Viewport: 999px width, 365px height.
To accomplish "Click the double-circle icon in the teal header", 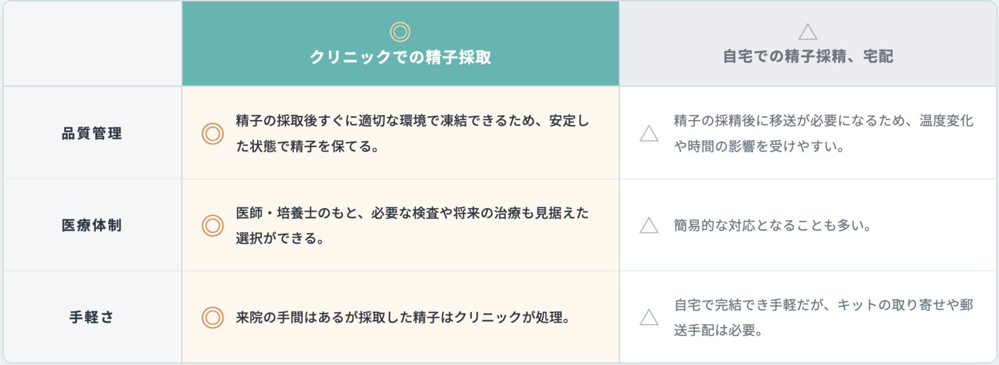I will point(400,32).
